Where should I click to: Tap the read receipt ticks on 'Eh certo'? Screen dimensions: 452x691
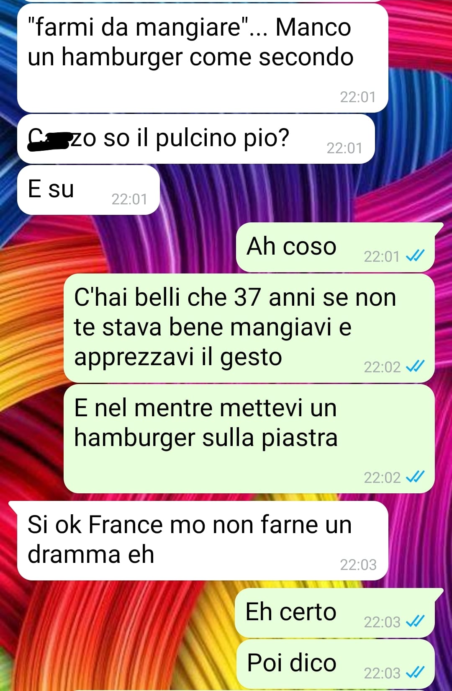tap(416, 621)
